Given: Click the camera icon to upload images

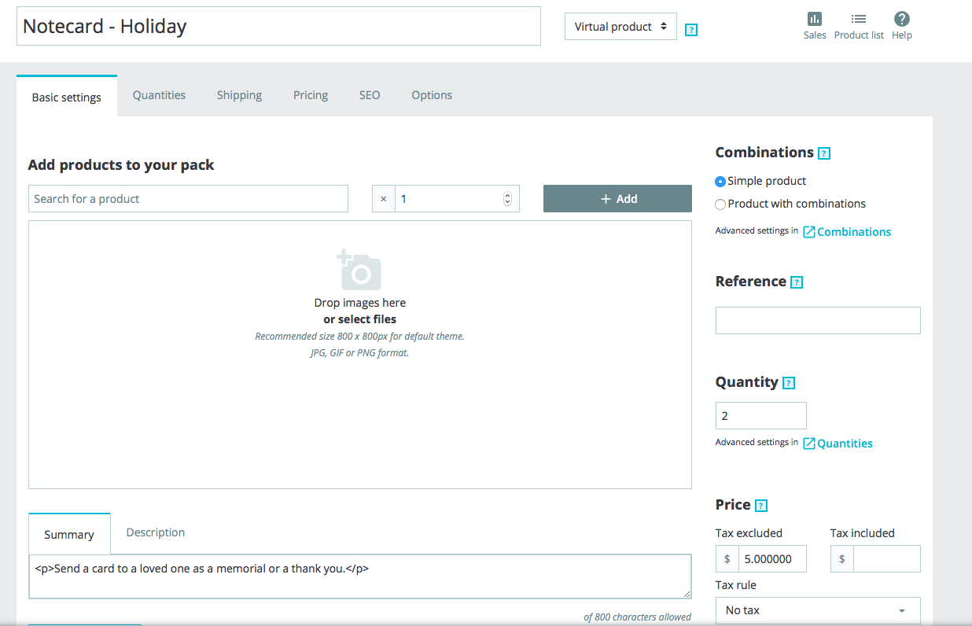Looking at the screenshot, I should click(x=360, y=271).
